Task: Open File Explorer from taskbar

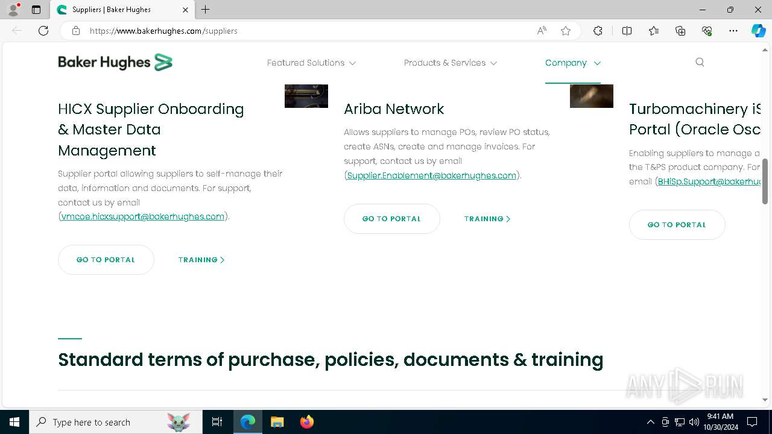Action: [x=277, y=422]
